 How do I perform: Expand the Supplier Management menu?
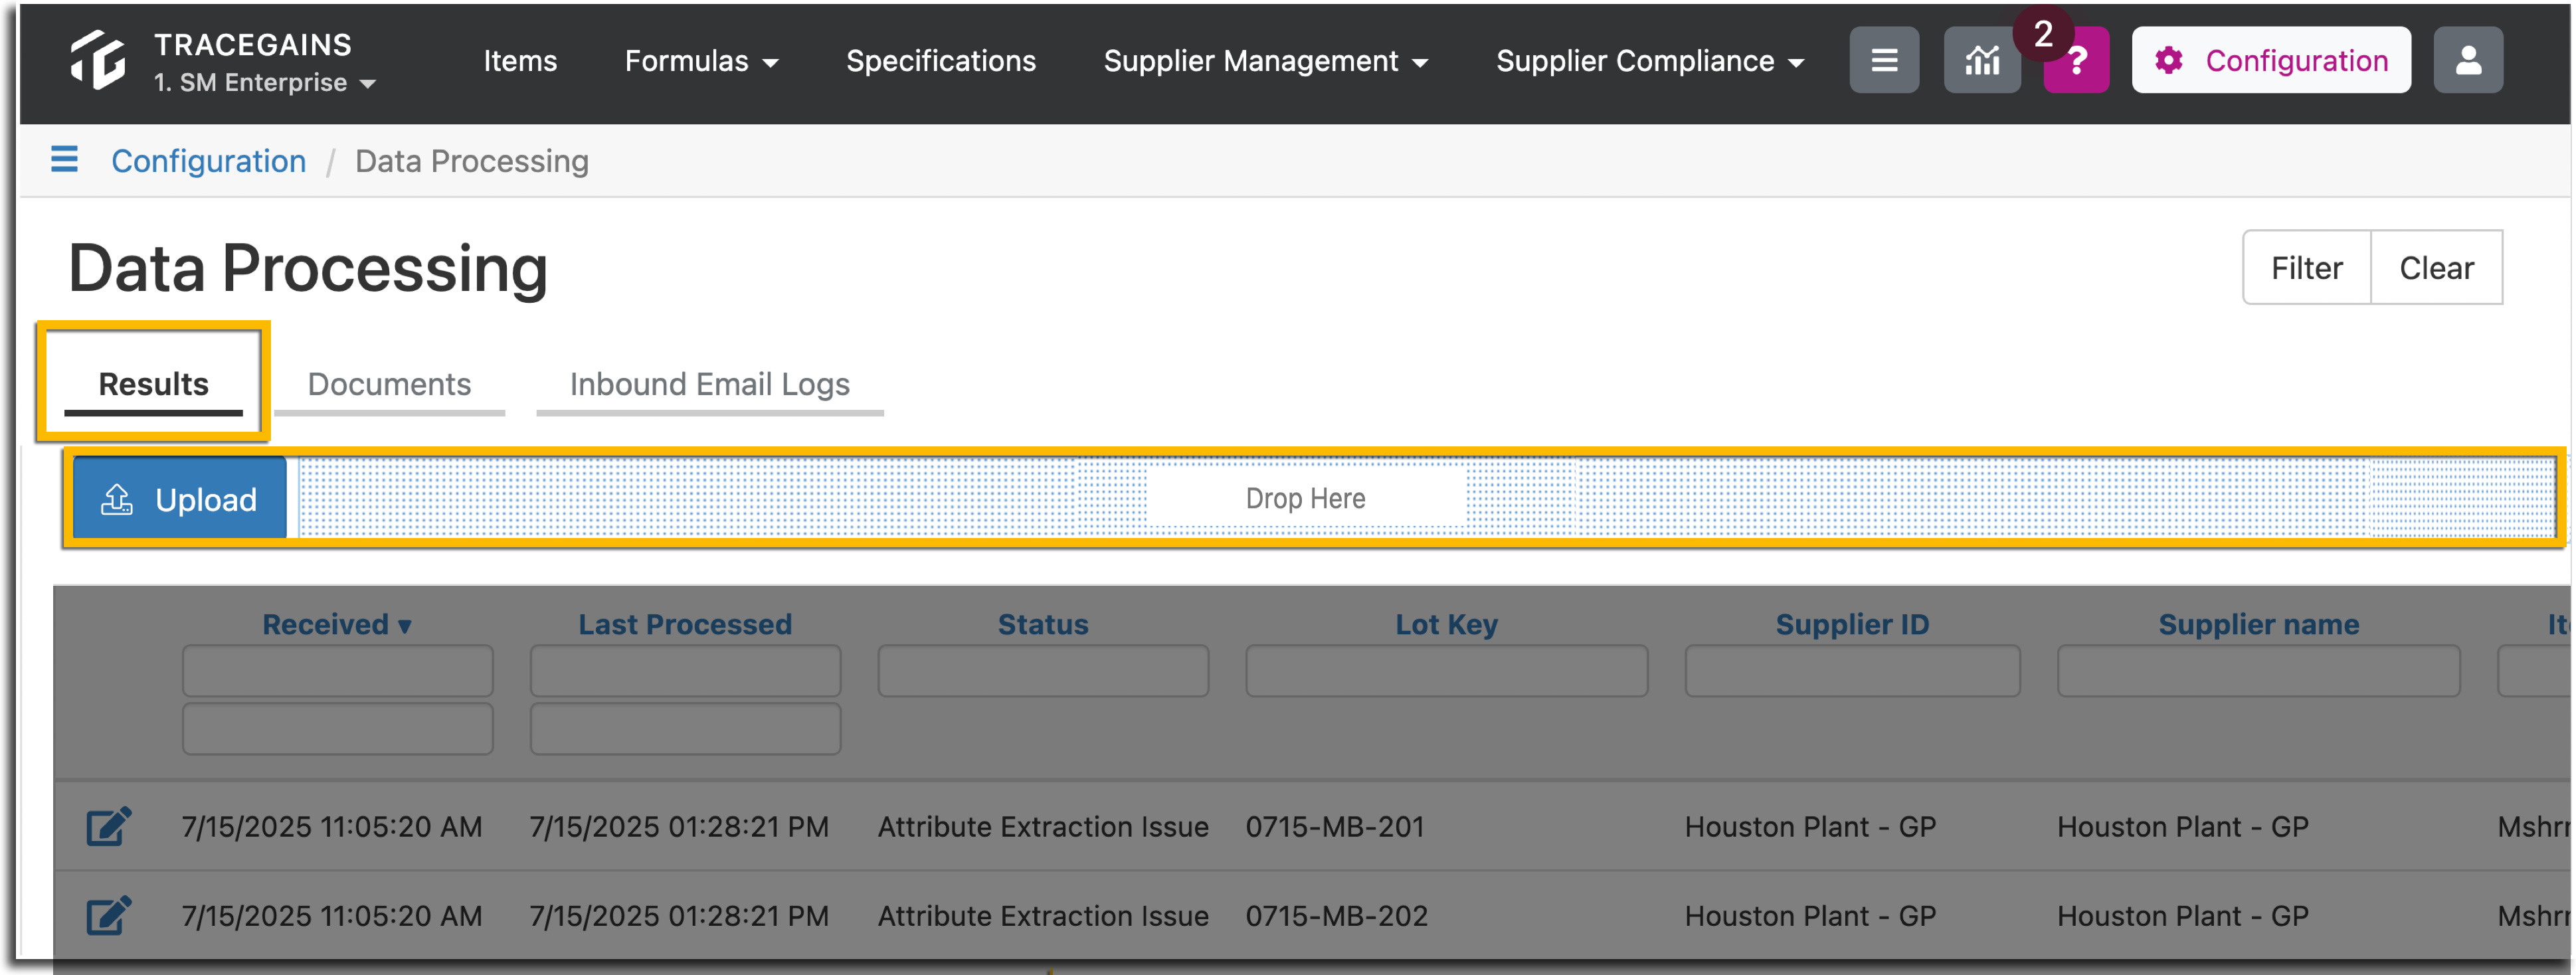point(1266,61)
